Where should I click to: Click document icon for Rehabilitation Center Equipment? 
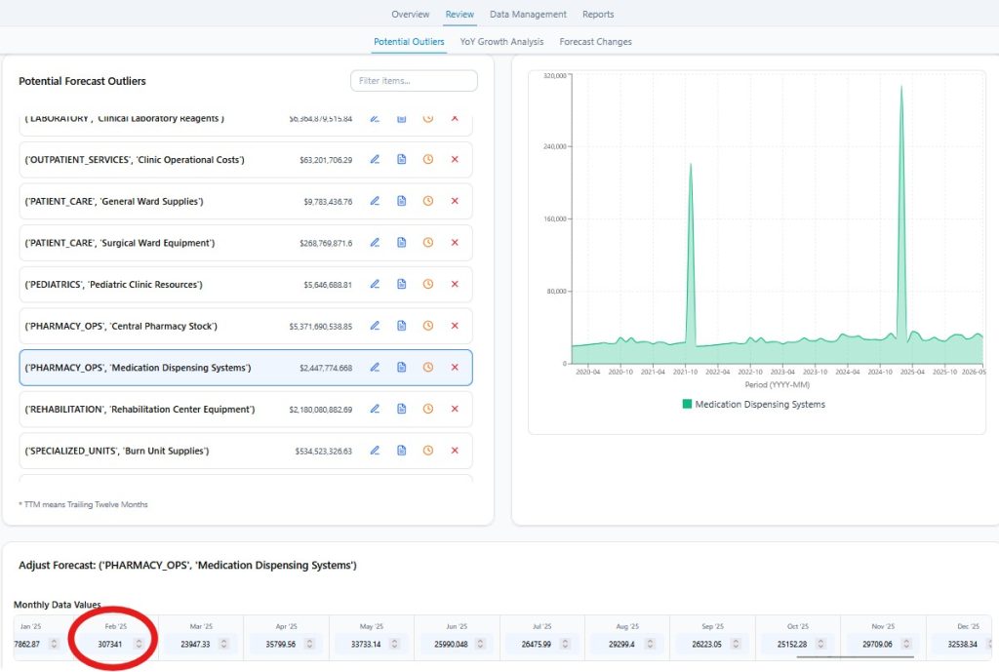401,409
